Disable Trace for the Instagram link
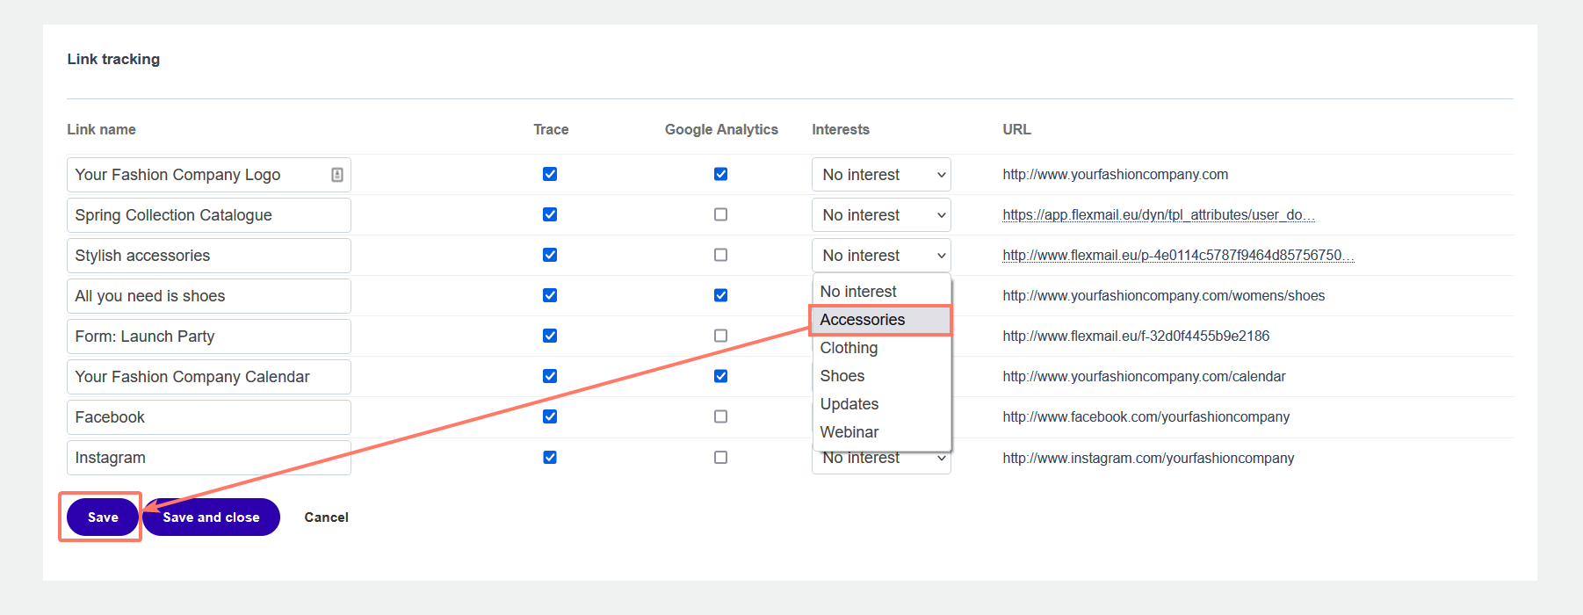 (x=550, y=457)
